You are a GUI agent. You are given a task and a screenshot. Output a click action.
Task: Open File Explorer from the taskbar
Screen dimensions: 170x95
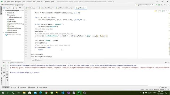click(24, 93)
